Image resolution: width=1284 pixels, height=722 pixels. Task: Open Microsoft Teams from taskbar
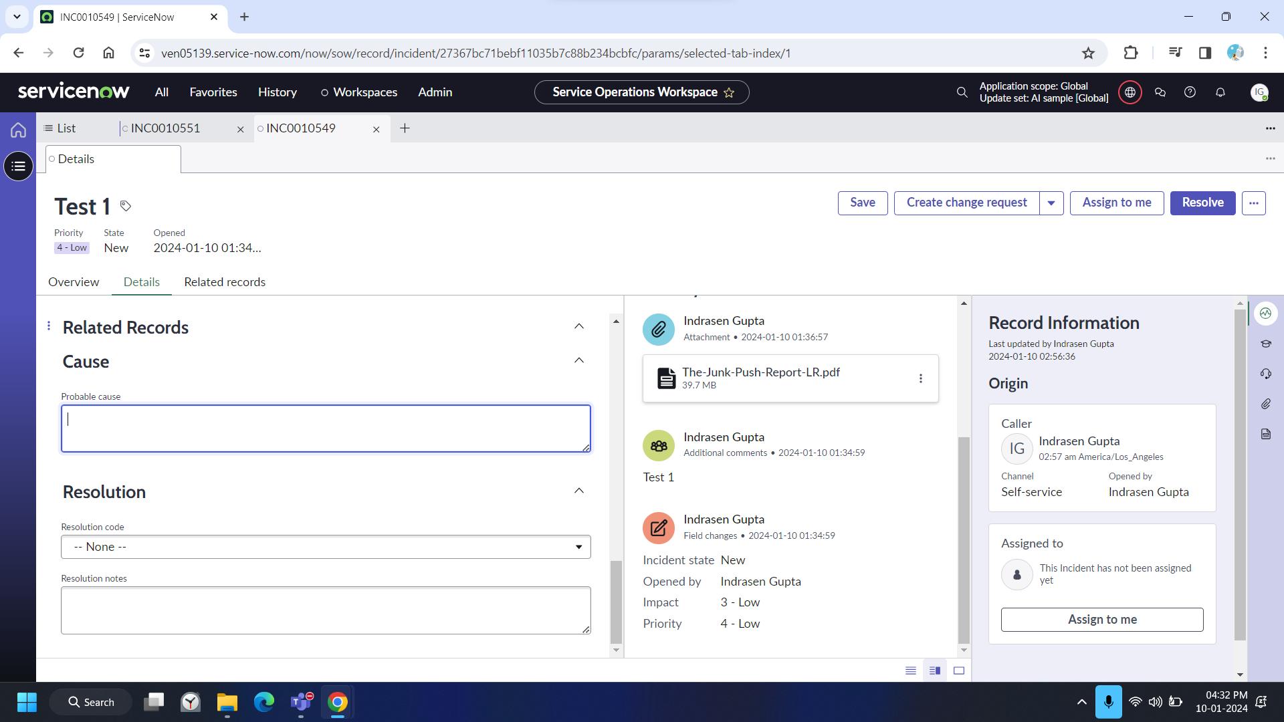(x=301, y=702)
